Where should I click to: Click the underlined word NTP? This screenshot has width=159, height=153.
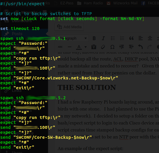[124, 137]
